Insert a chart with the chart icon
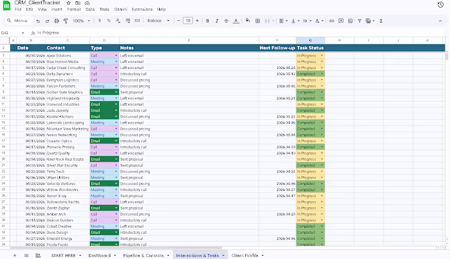450x259 pixels. [350, 21]
